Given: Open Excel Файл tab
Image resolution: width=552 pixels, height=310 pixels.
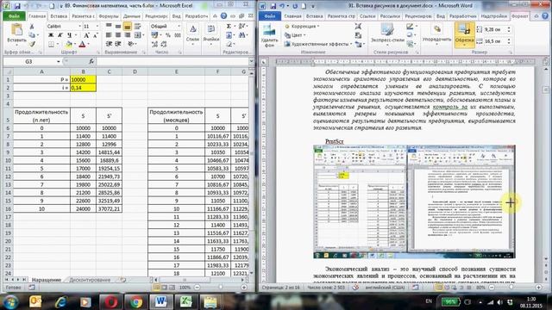Looking at the screenshot, I should [x=14, y=16].
